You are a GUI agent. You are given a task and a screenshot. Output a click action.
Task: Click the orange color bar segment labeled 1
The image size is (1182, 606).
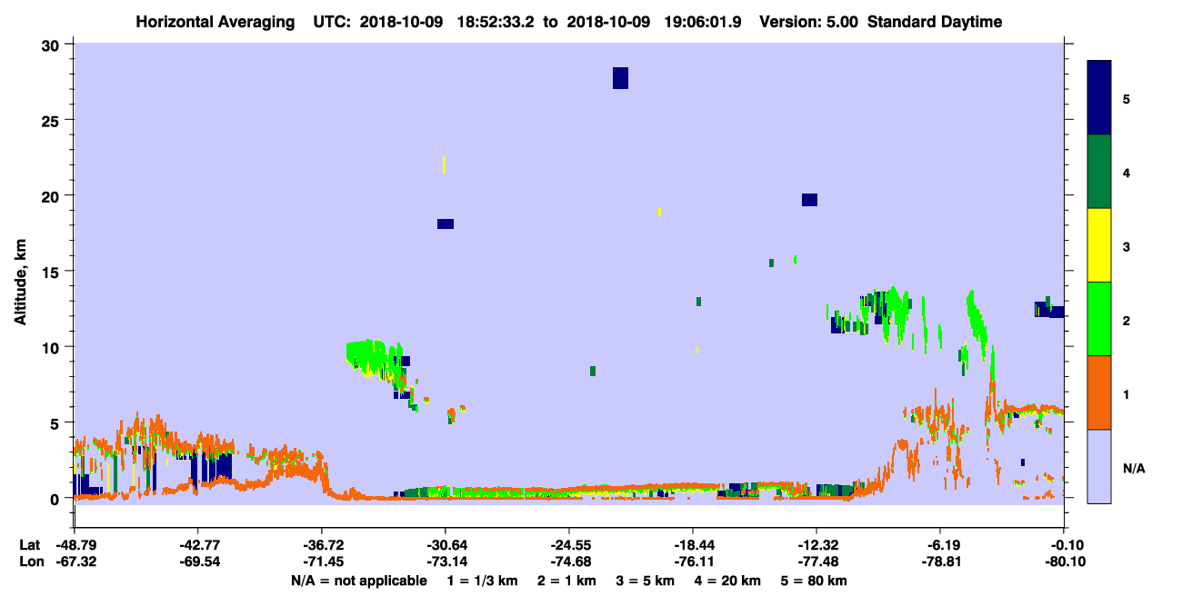tap(1099, 392)
